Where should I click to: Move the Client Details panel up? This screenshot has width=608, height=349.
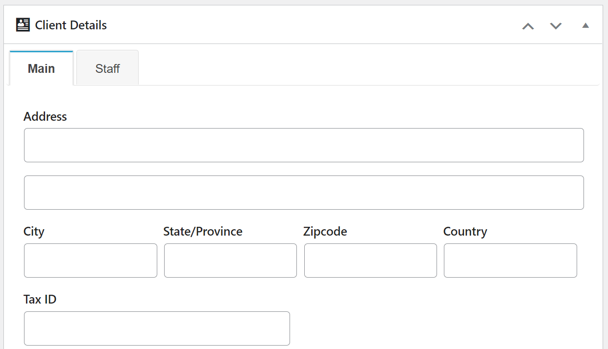pyautogui.click(x=528, y=26)
